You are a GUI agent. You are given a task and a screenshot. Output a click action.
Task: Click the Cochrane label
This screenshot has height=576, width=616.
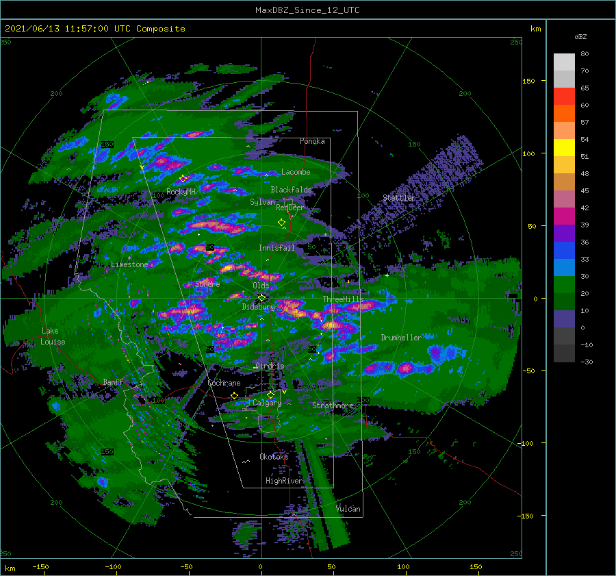click(224, 383)
